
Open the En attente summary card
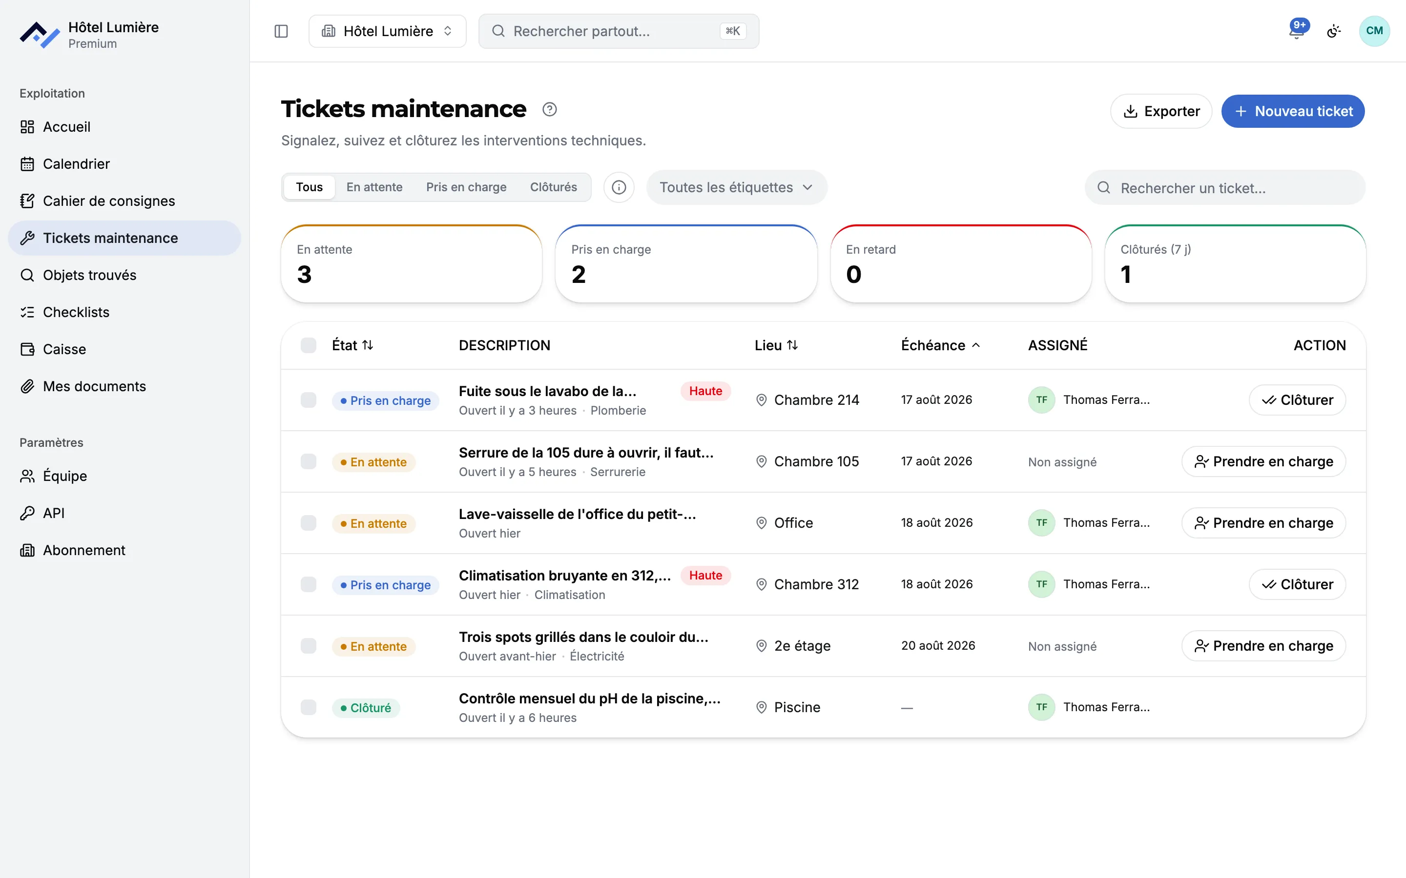point(412,263)
